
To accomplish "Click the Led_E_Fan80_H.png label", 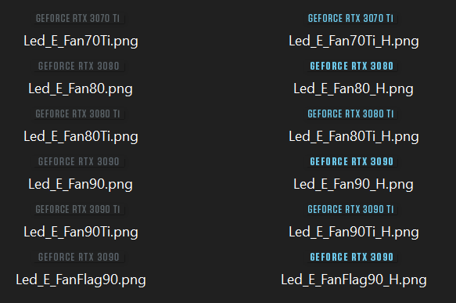I will coord(354,88).
